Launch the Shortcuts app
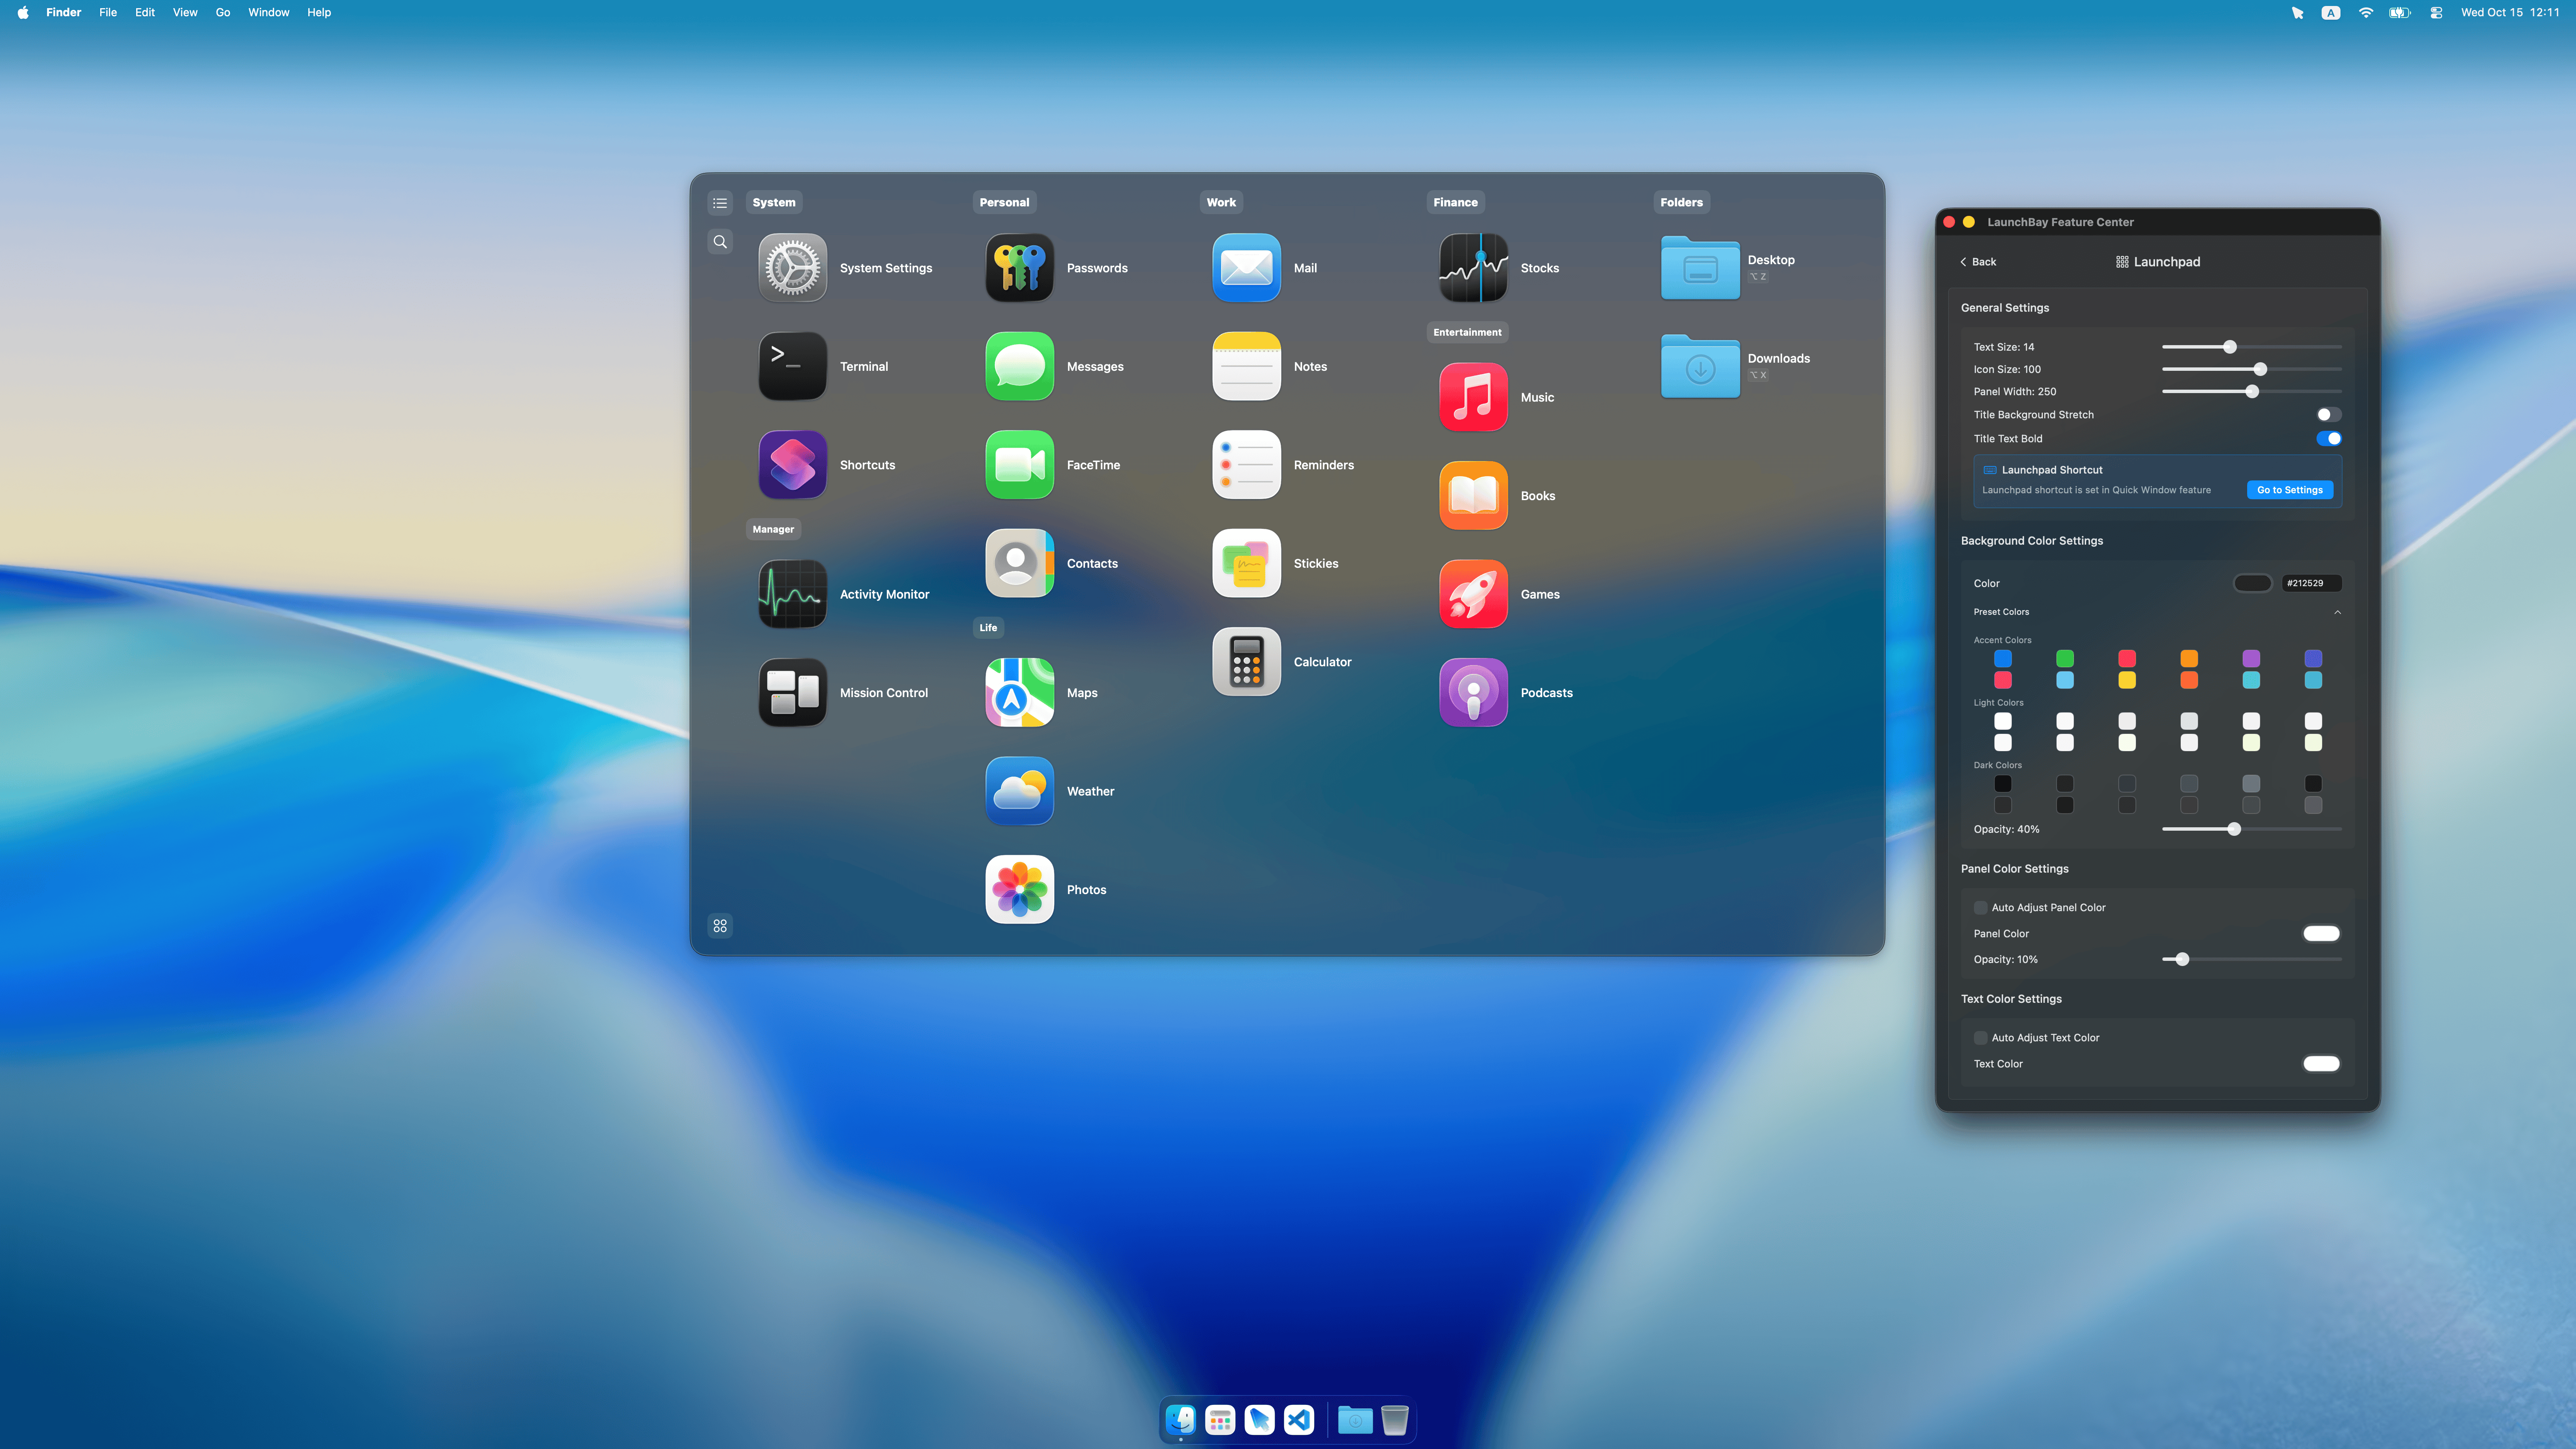 792,465
